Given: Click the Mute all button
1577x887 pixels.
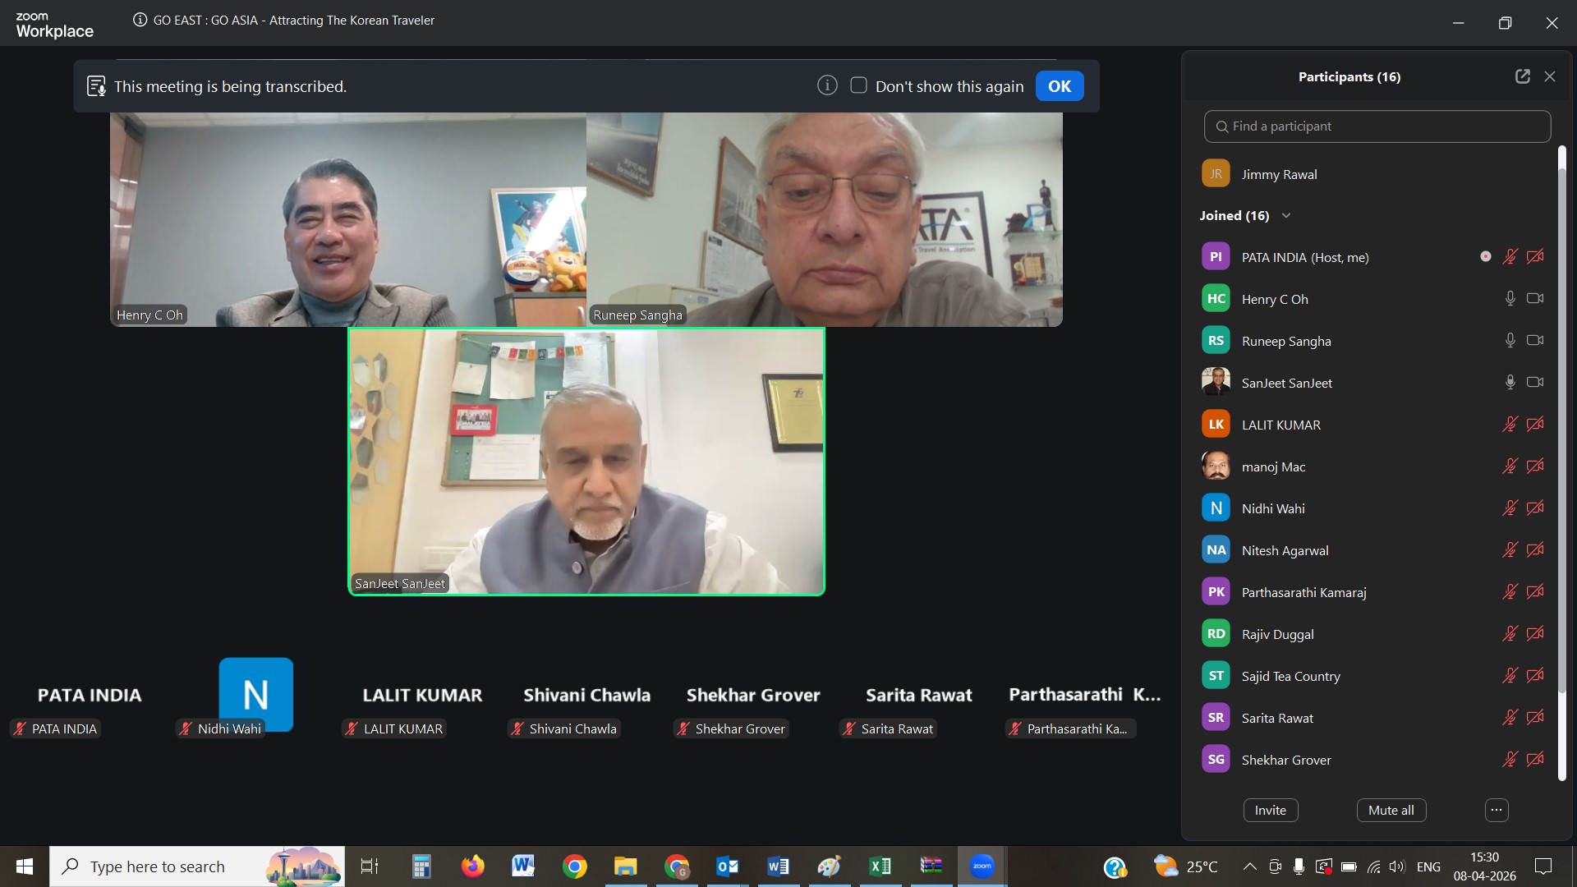Looking at the screenshot, I should (x=1391, y=810).
